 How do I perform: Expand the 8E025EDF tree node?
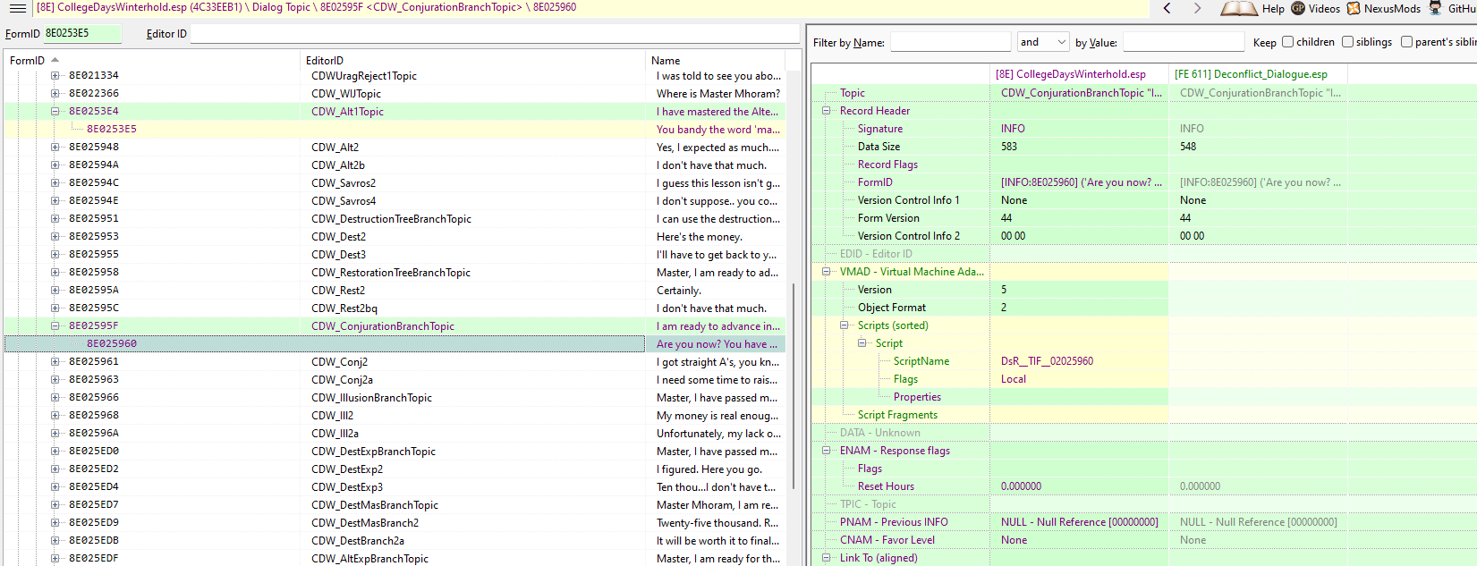pyautogui.click(x=55, y=558)
